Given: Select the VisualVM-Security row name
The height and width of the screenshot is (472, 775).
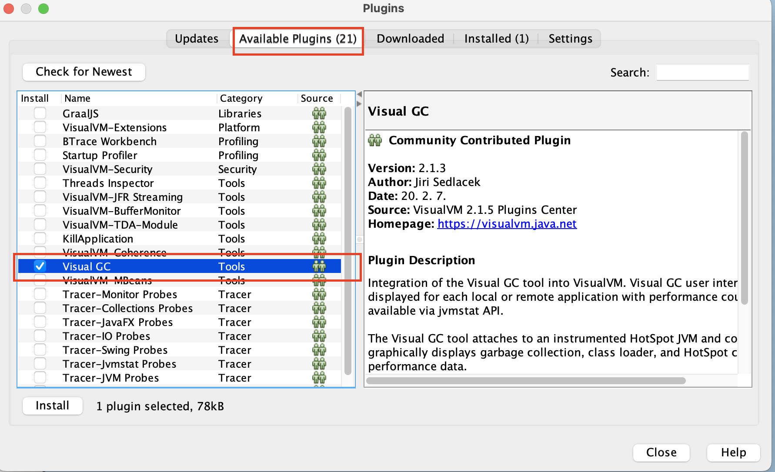Looking at the screenshot, I should coord(107,169).
